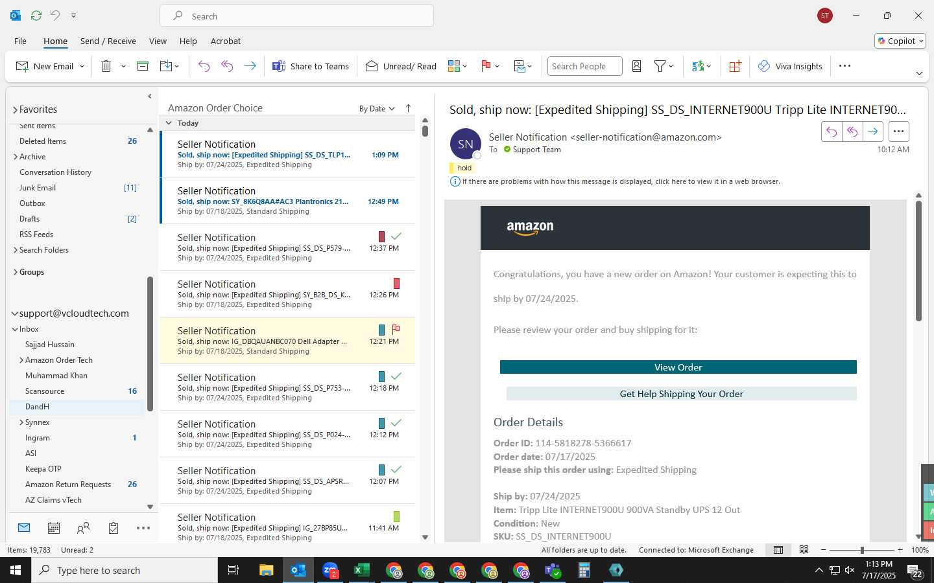Open the New Email dropdown arrow
934x583 pixels.
82,66
